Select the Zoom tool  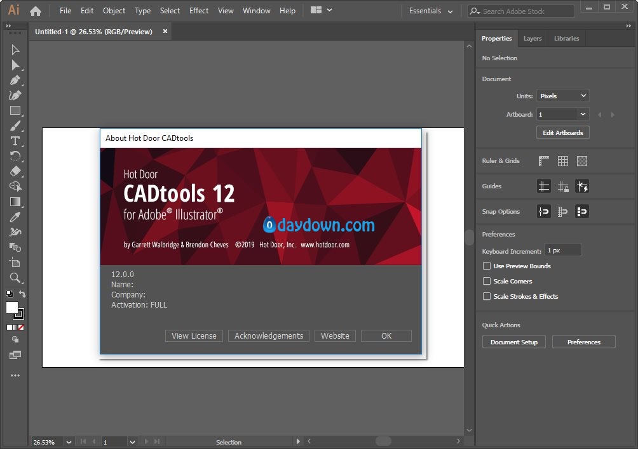15,278
